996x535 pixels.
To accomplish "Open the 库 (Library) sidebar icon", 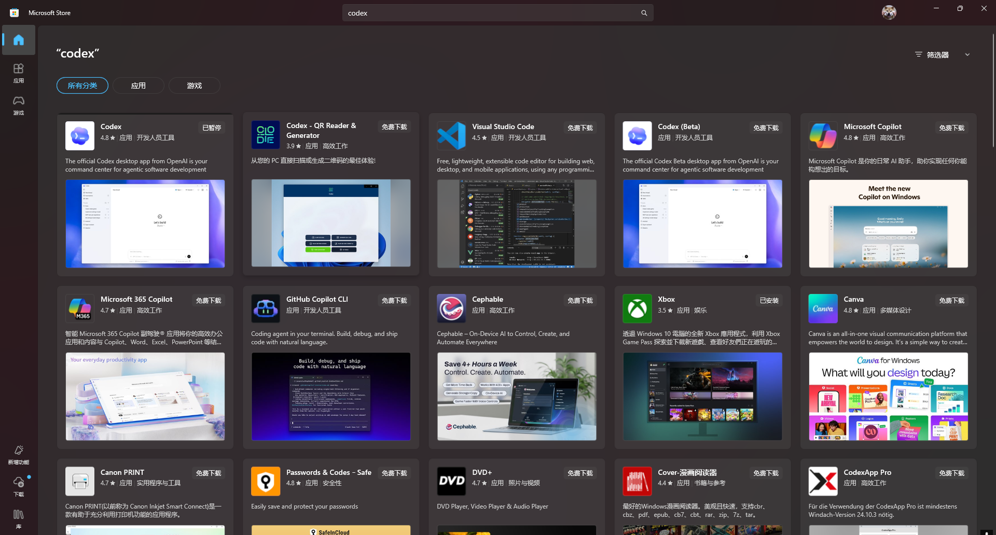I will tap(19, 519).
